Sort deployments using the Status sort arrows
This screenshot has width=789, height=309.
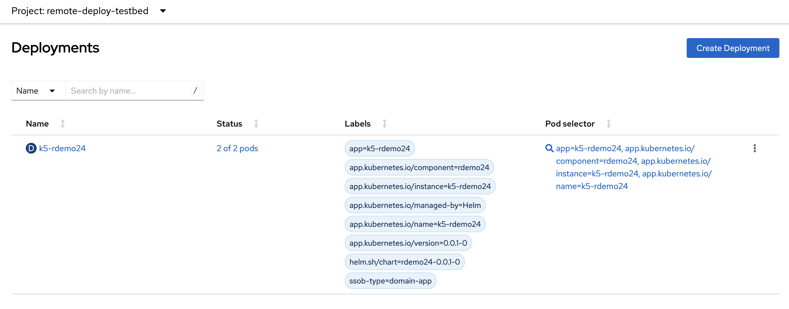[256, 123]
